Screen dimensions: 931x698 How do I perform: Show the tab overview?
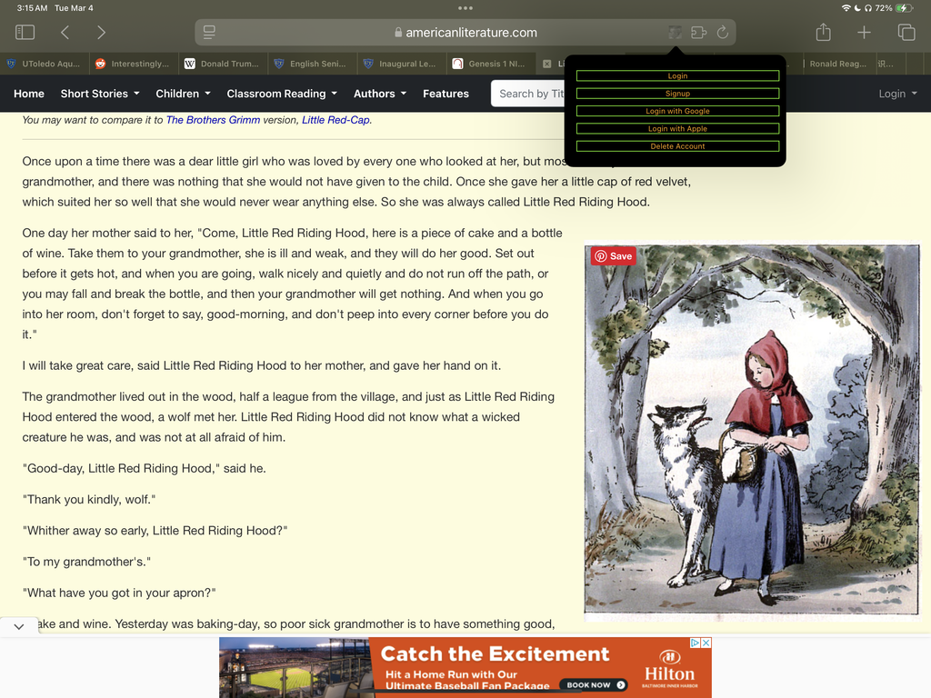(x=906, y=32)
